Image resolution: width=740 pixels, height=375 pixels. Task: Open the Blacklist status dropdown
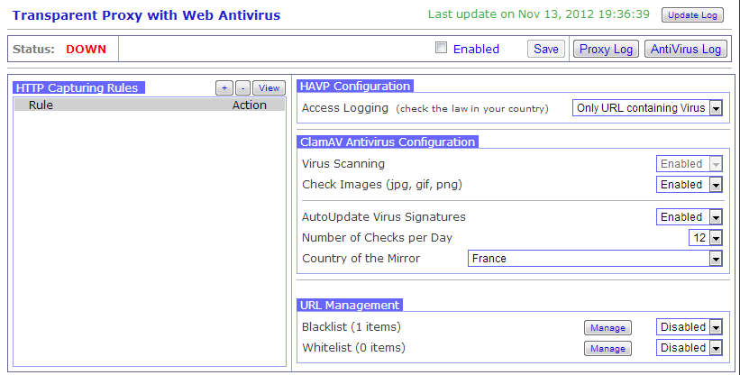click(690, 327)
